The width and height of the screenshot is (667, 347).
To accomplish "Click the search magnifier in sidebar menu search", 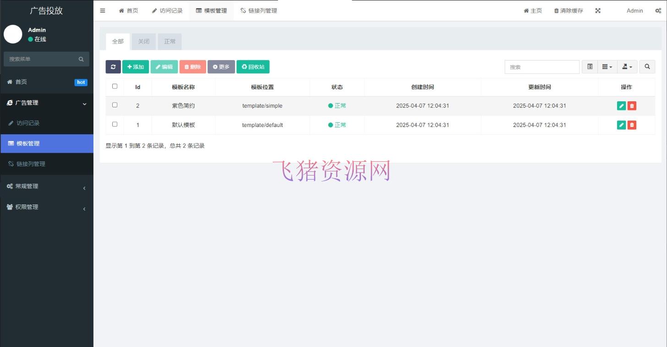I will click(81, 59).
